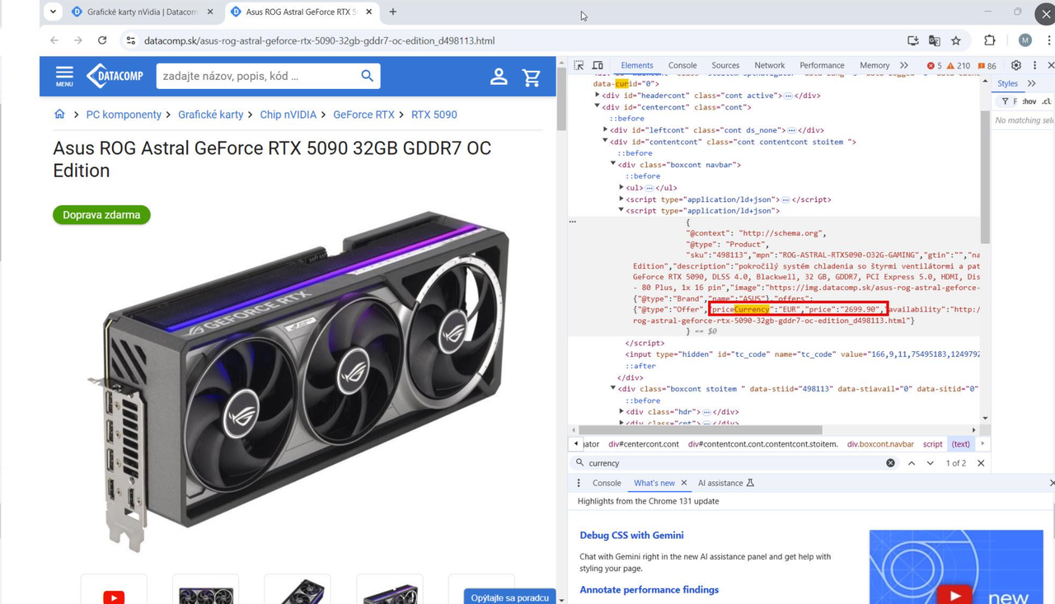Viewport: 1055px width, 604px height.
Task: Open the Performance tab
Action: pos(822,65)
